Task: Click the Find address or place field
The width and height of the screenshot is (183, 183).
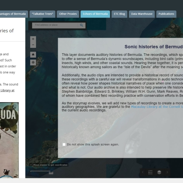Action: (x=55, y=25)
